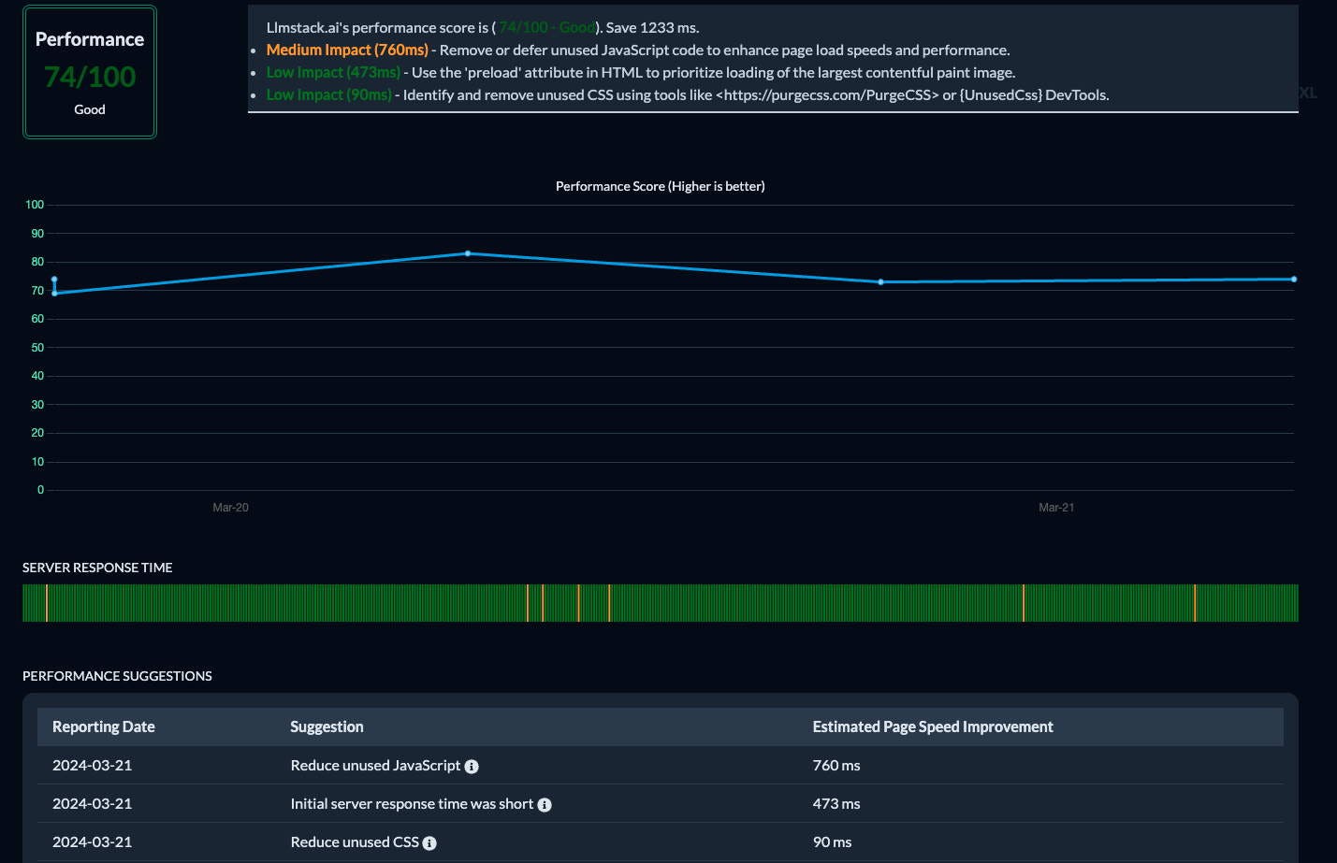This screenshot has height=863, width=1337.
Task: Select the Performance score card showing 74/100
Action: click(89, 71)
